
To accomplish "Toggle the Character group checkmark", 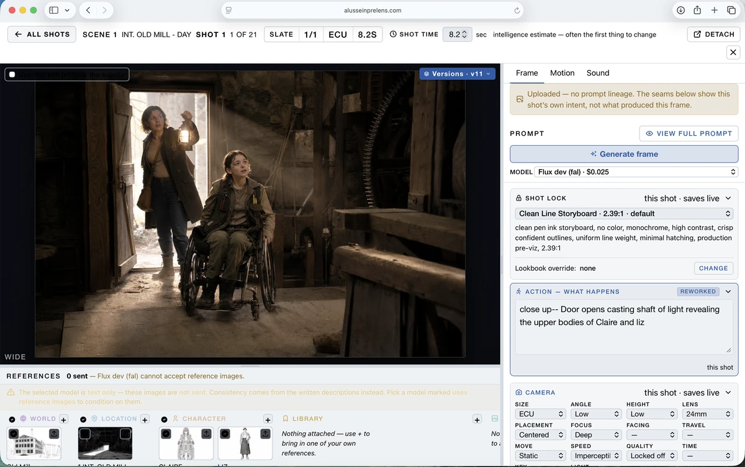I will click(x=165, y=419).
